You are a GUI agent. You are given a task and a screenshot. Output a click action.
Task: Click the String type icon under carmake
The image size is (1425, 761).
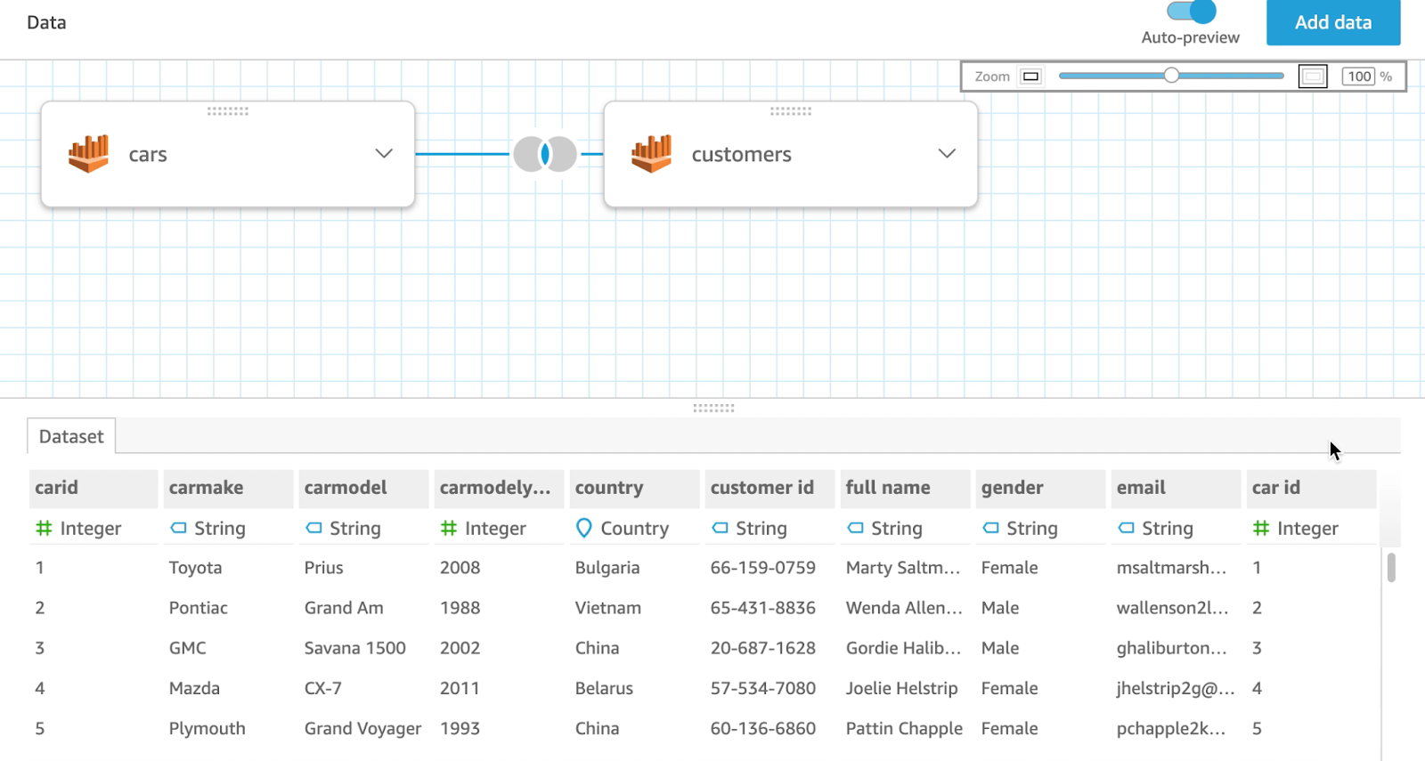click(178, 528)
